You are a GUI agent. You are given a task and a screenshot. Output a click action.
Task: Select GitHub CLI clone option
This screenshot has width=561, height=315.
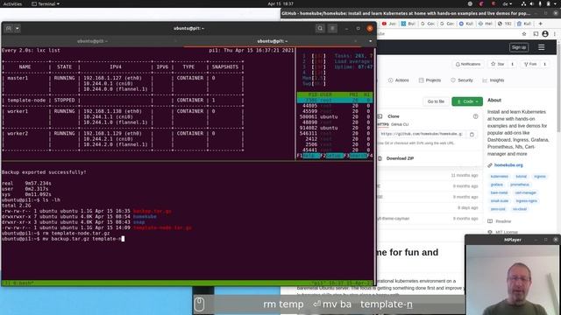400,124
